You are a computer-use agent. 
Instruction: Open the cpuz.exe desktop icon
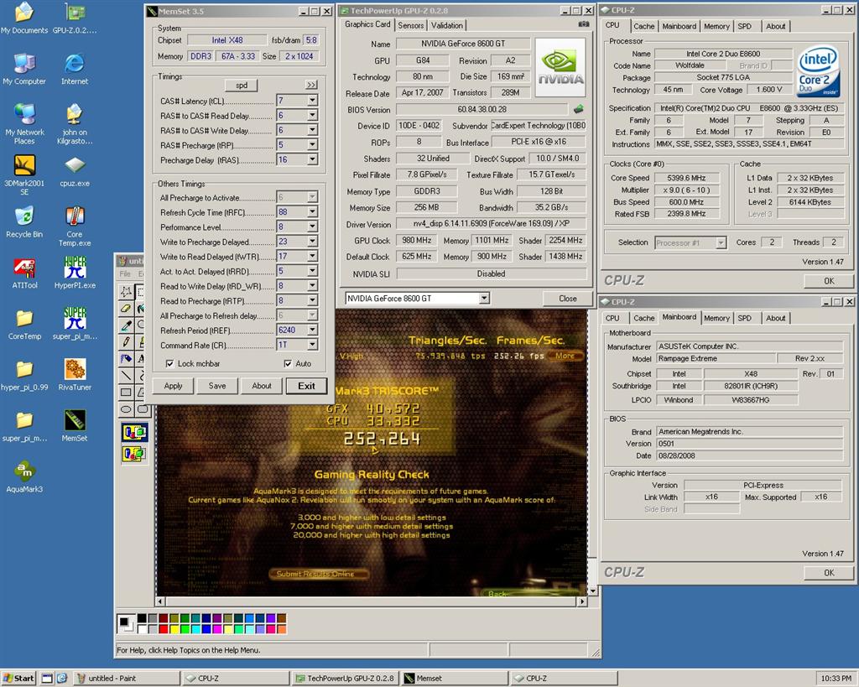75,171
